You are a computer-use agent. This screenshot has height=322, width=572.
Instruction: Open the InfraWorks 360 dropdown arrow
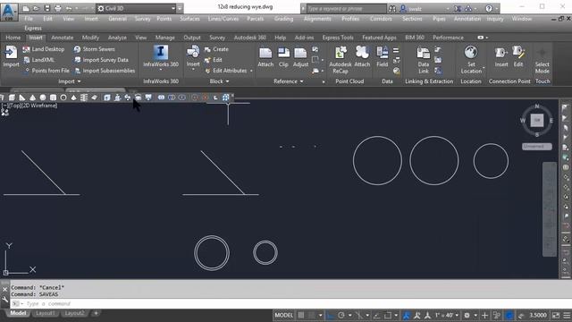click(161, 70)
